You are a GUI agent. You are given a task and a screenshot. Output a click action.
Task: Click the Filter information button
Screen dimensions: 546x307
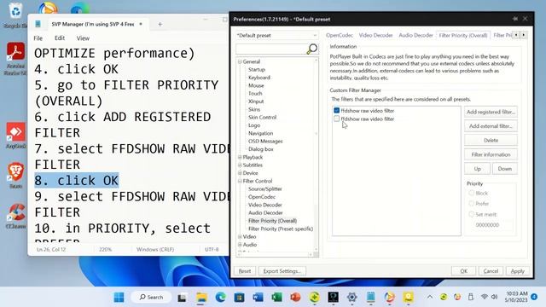pos(491,154)
